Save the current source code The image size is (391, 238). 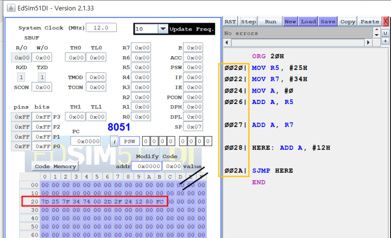click(328, 22)
